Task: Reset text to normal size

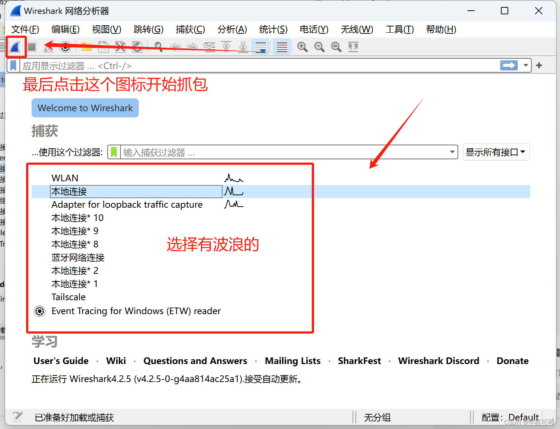Action: (336, 47)
